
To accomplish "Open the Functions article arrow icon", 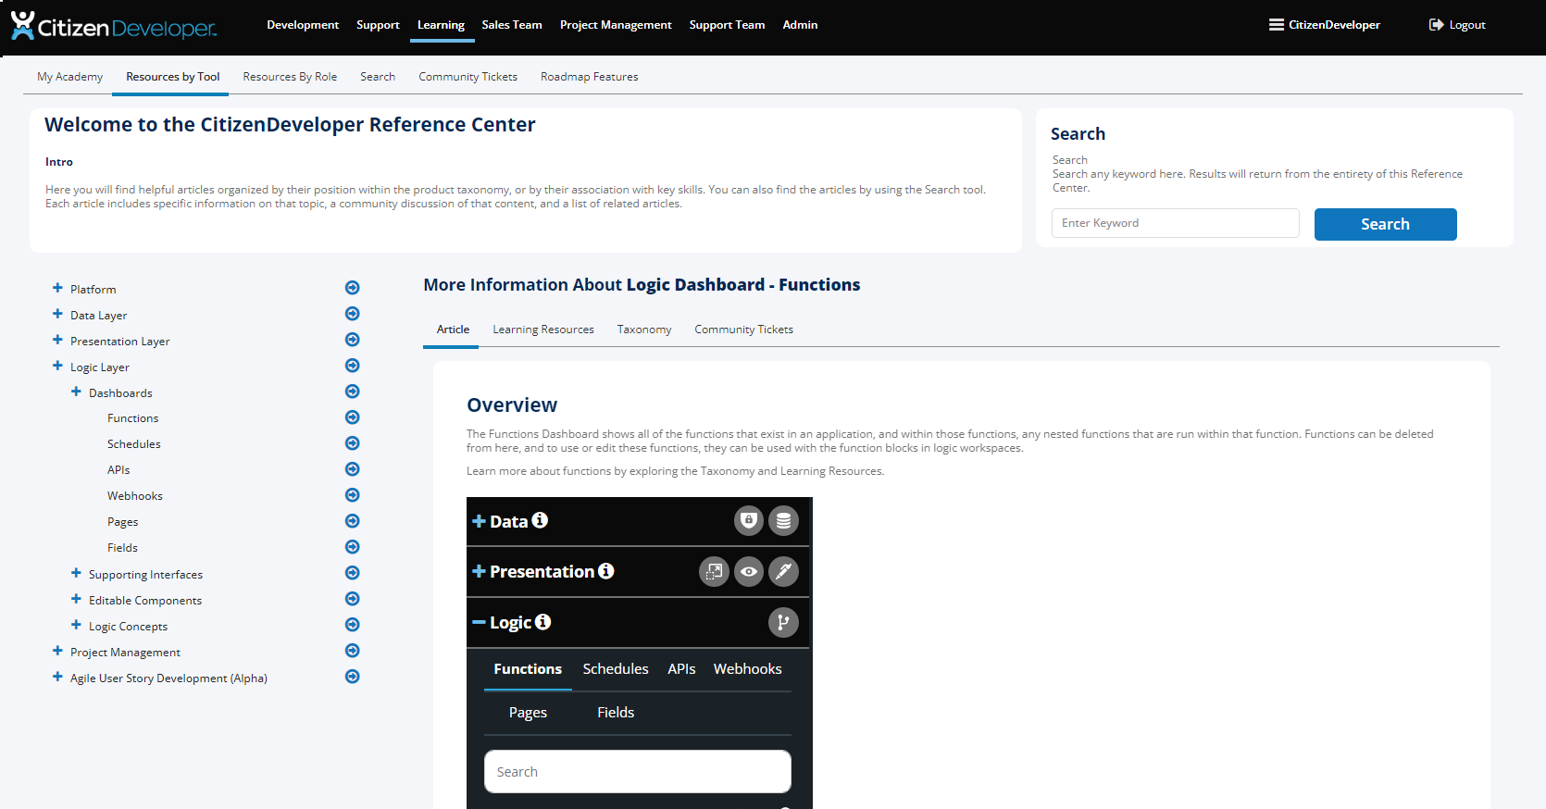I will tap(352, 417).
